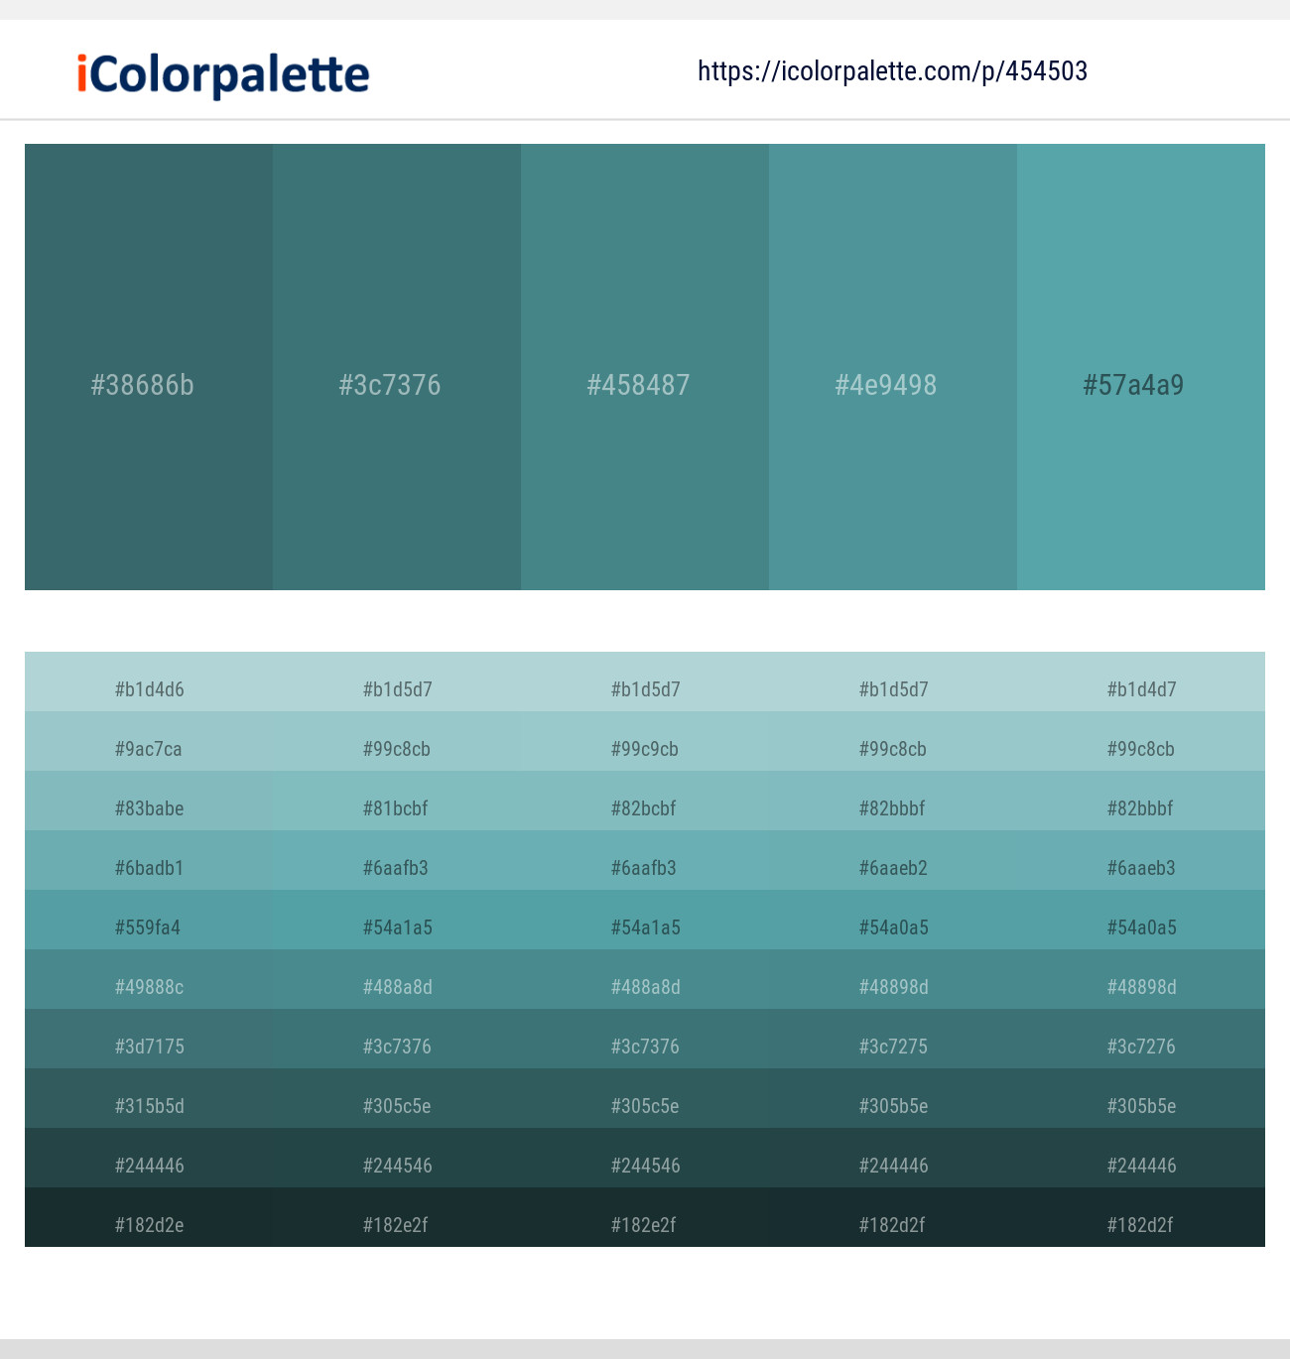Pick the #49888c shade cell
This screenshot has height=1359, width=1290.
pos(149,979)
